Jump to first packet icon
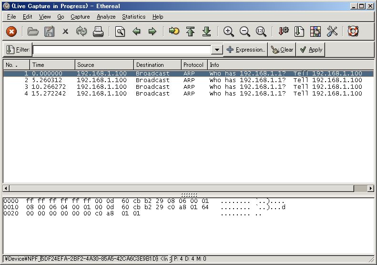This screenshot has width=377, height=265. (x=190, y=32)
